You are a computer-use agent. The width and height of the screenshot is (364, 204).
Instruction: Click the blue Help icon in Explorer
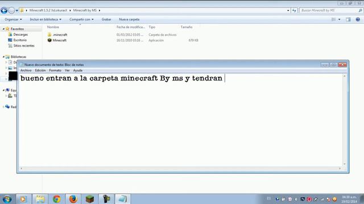point(358,19)
